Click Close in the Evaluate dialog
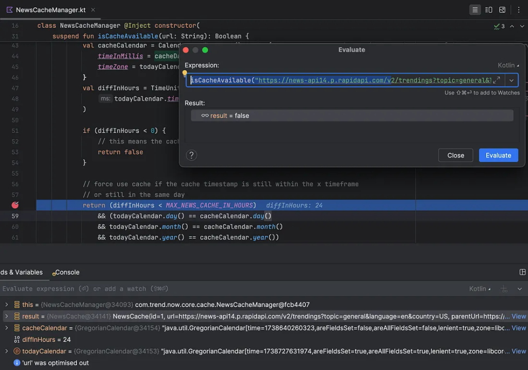The height and width of the screenshot is (370, 528). click(x=455, y=155)
